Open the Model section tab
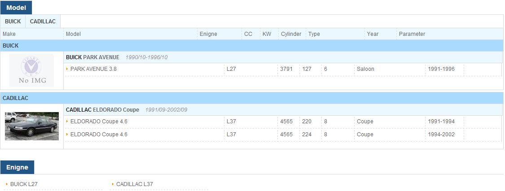The height and width of the screenshot is (191, 505). [x=16, y=8]
